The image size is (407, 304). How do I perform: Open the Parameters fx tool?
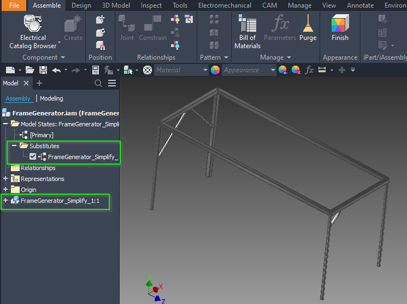pos(280,27)
